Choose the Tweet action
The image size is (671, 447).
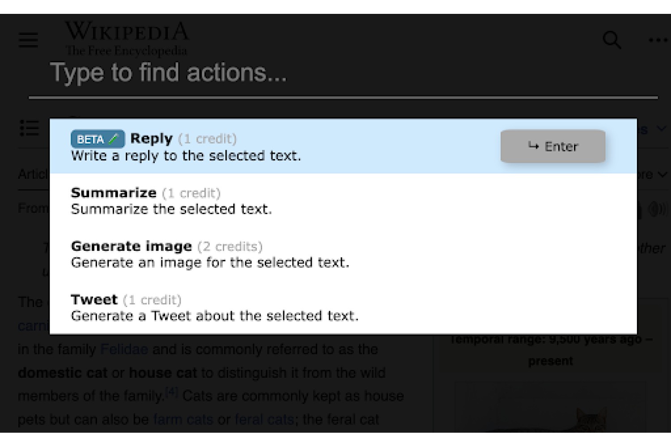pos(343,307)
